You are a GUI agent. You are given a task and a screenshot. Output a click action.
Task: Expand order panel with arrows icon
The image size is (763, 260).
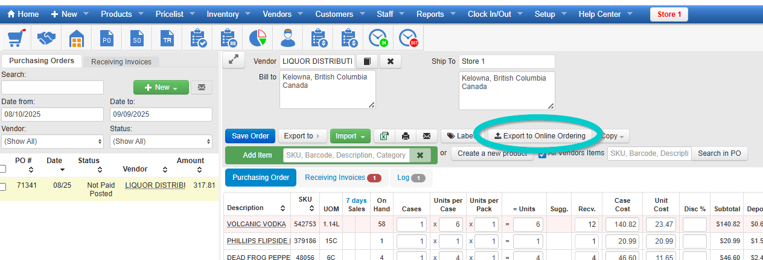[234, 61]
